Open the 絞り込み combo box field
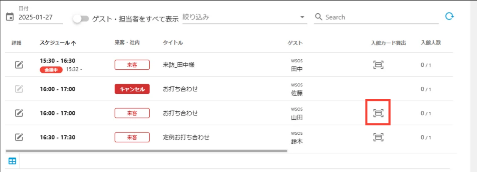The height and width of the screenshot is (172, 477). 244,17
